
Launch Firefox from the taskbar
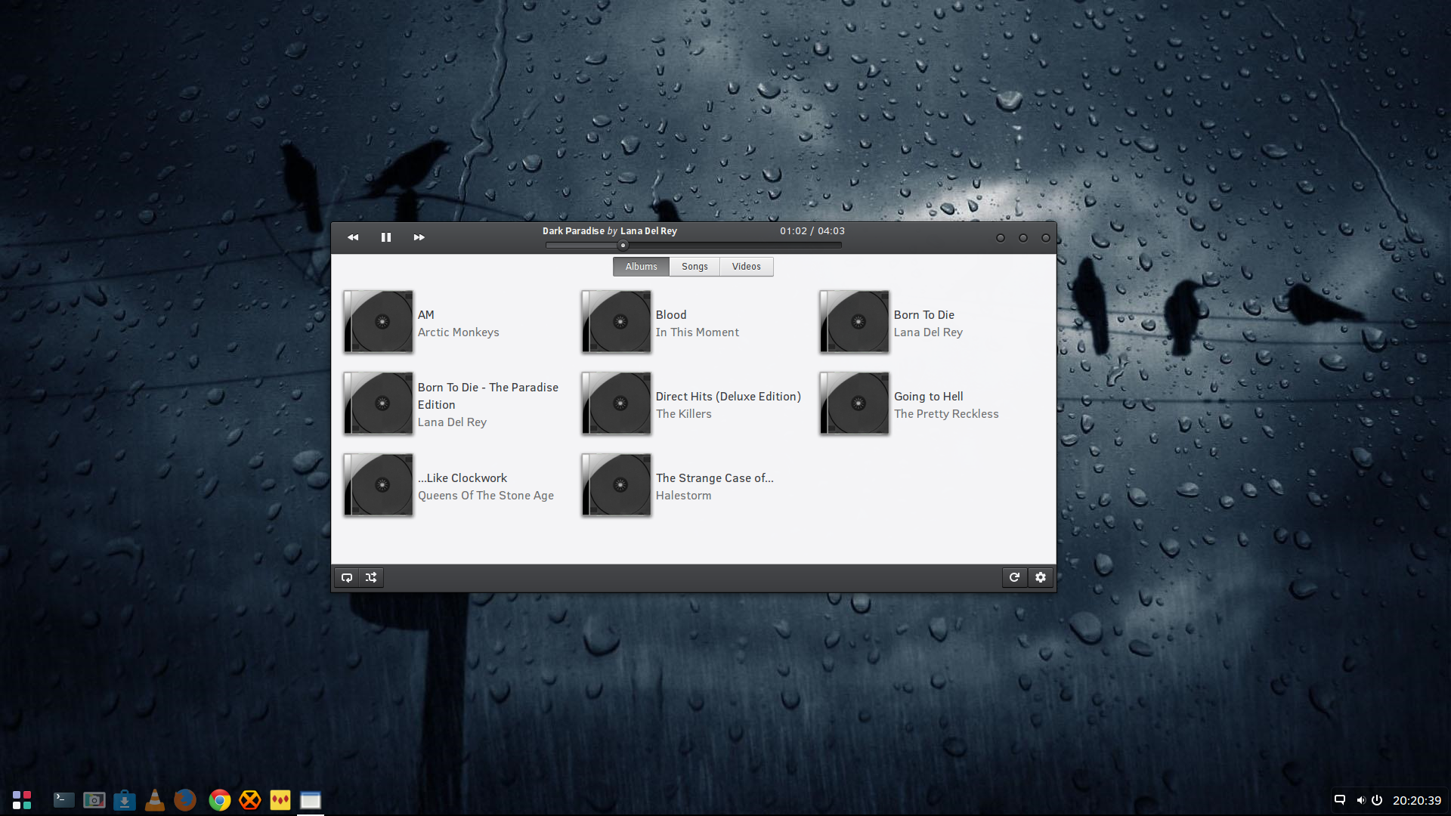pyautogui.click(x=185, y=800)
